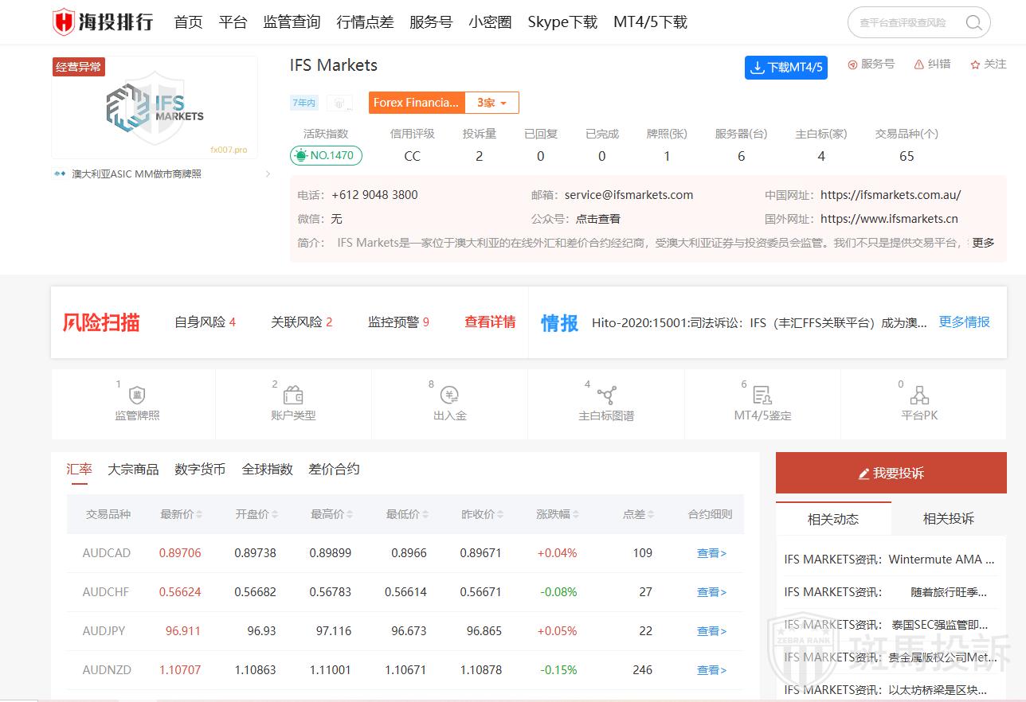This screenshot has height=702, width=1026.
Task: Click 查看 link for AUDCAD
Action: tap(711, 553)
